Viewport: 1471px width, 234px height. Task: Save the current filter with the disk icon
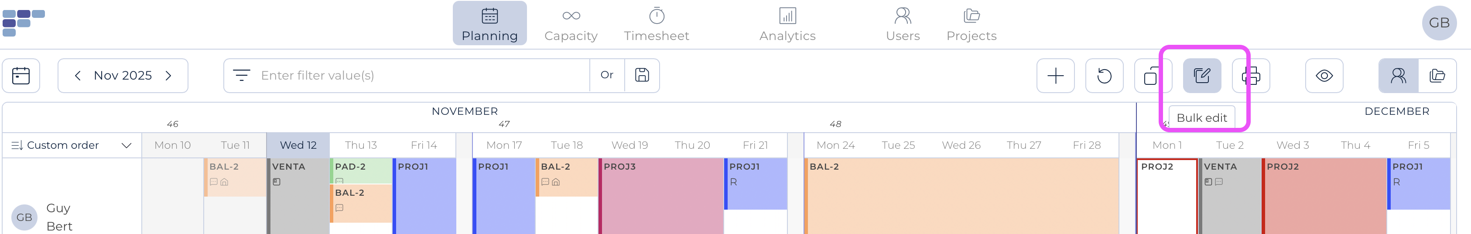tap(642, 75)
